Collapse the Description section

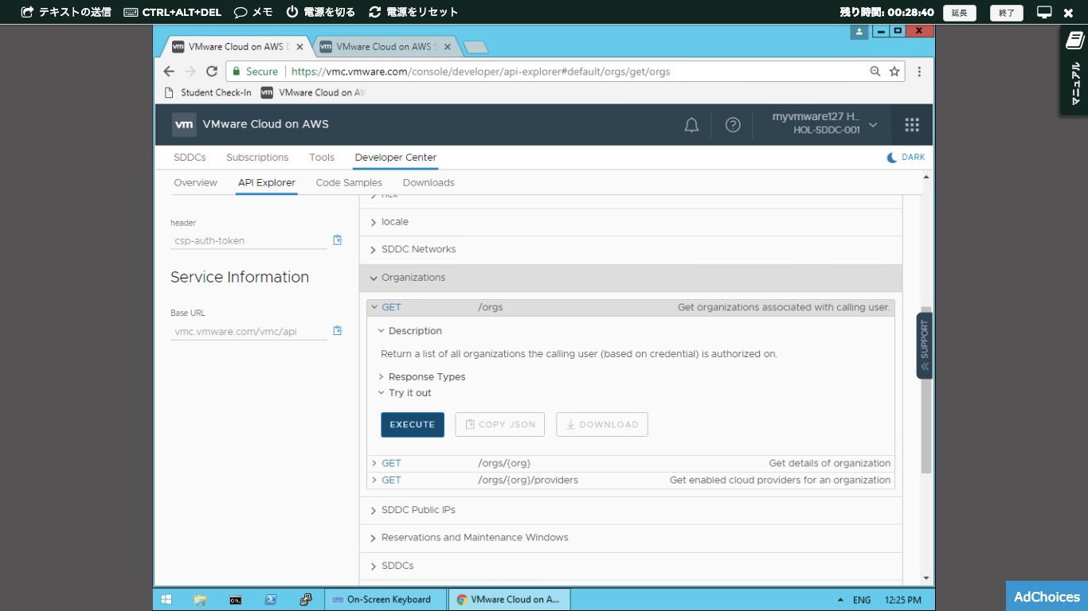pos(410,331)
